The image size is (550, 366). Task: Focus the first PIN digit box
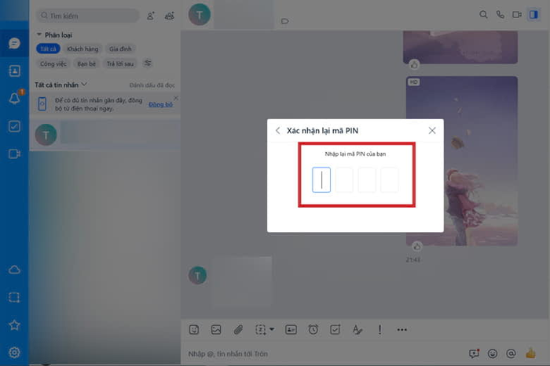tap(321, 179)
